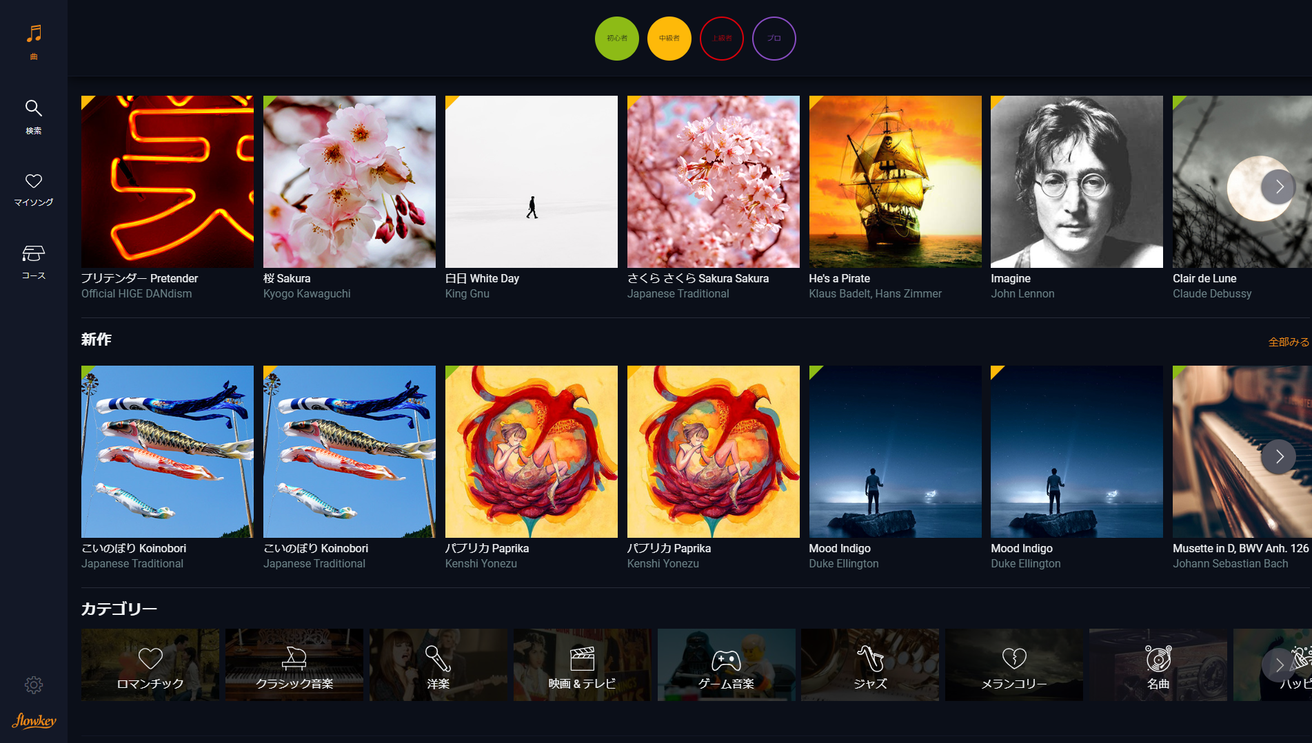Open the 映画＆テレビ clapperboard category tile
1312x743 pixels.
coord(583,664)
